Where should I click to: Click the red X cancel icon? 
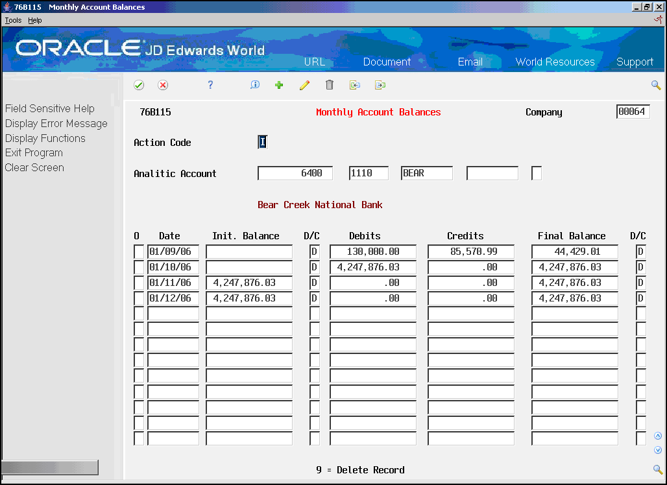pos(162,85)
